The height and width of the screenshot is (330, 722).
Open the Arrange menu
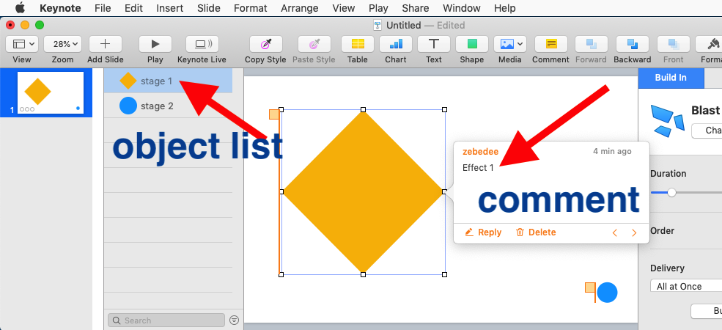[x=300, y=8]
